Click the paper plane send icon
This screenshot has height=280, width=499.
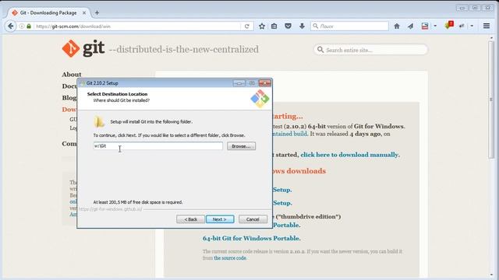point(411,26)
